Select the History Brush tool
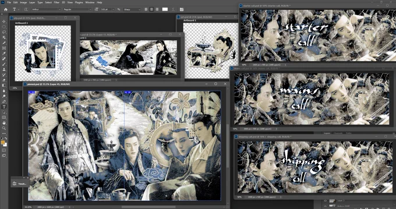Viewport: 396px width, 209px height. (x=4, y=75)
